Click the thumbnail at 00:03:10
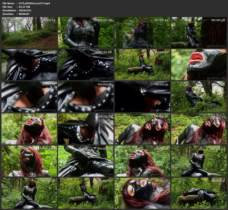 click(29, 129)
